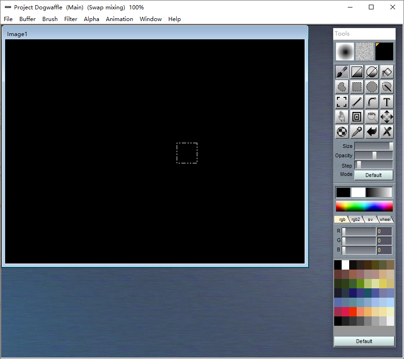Screen dimensions: 404x359
Task: Open the Brush menu
Action: pyautogui.click(x=50, y=19)
